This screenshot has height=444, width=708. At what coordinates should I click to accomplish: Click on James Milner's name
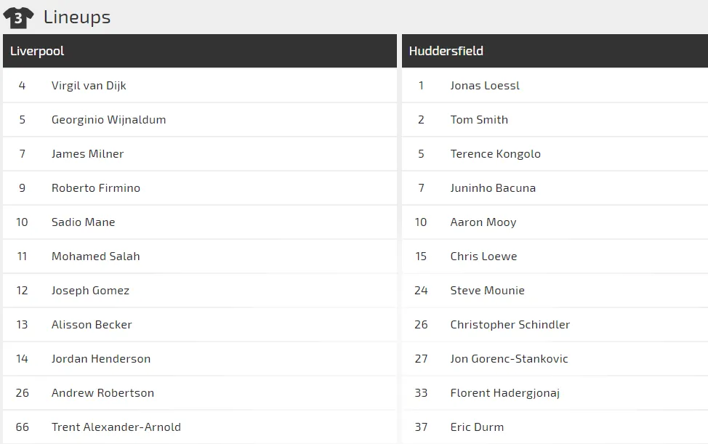[87, 154]
